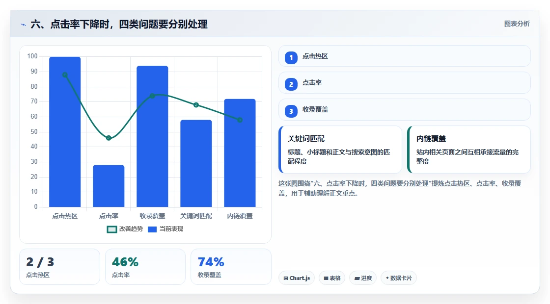Toggle the 当前表现 blue legend swatch
The height and width of the screenshot is (304, 550).
pyautogui.click(x=152, y=229)
